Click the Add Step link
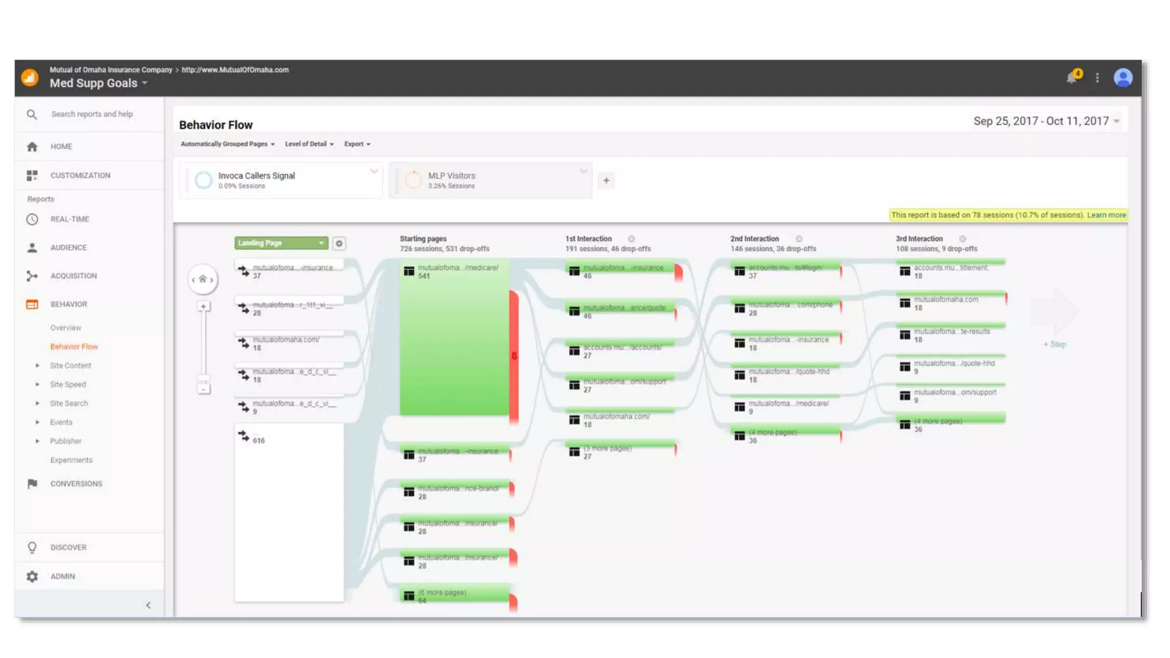This screenshot has width=1170, height=658. 1055,344
